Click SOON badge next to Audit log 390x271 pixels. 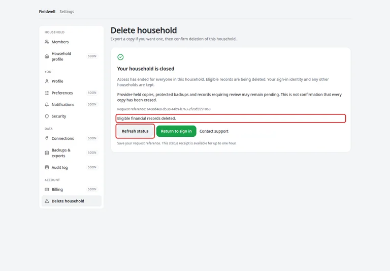pyautogui.click(x=92, y=167)
